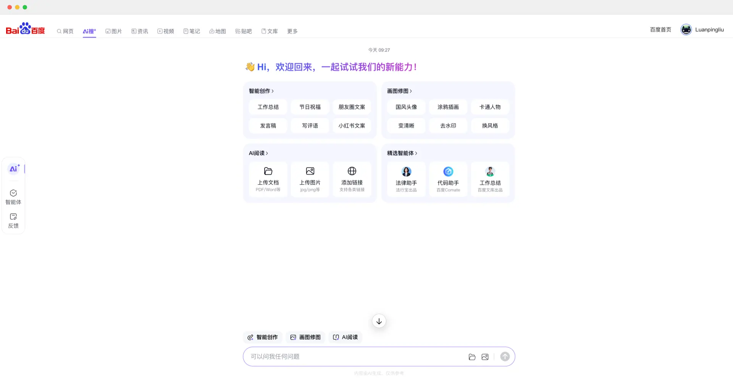
Task: Open 智能体 from the left sidebar
Action: click(x=13, y=197)
